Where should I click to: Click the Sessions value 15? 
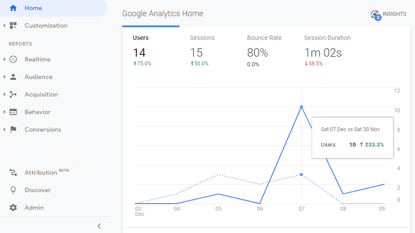pyautogui.click(x=197, y=53)
